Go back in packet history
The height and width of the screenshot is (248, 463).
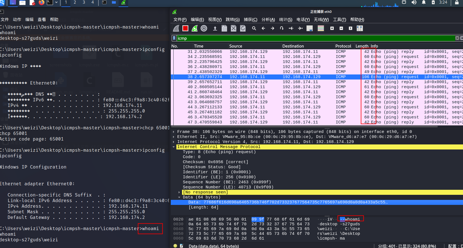[x=263, y=28]
